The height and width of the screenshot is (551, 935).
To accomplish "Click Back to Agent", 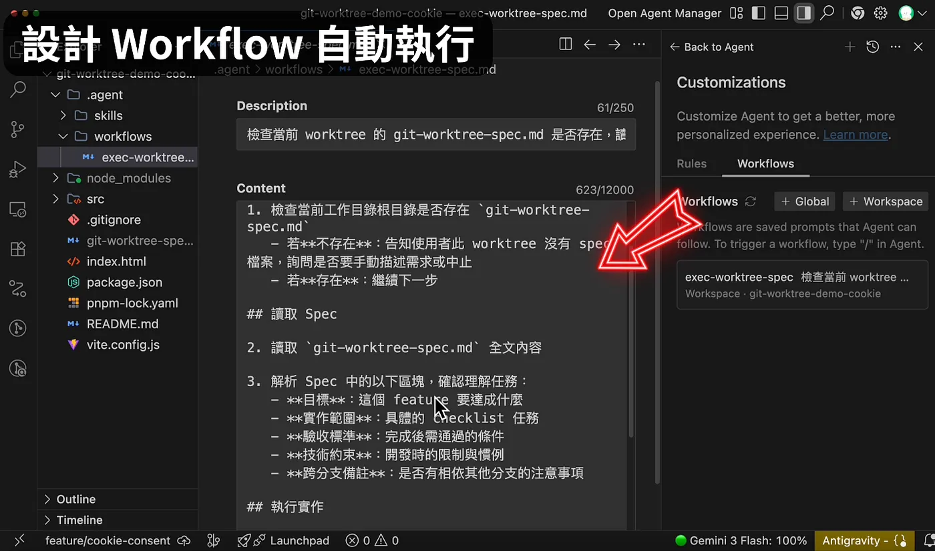I will coord(711,47).
